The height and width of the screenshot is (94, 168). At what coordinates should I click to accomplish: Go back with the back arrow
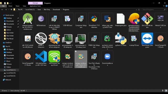click(2, 10)
